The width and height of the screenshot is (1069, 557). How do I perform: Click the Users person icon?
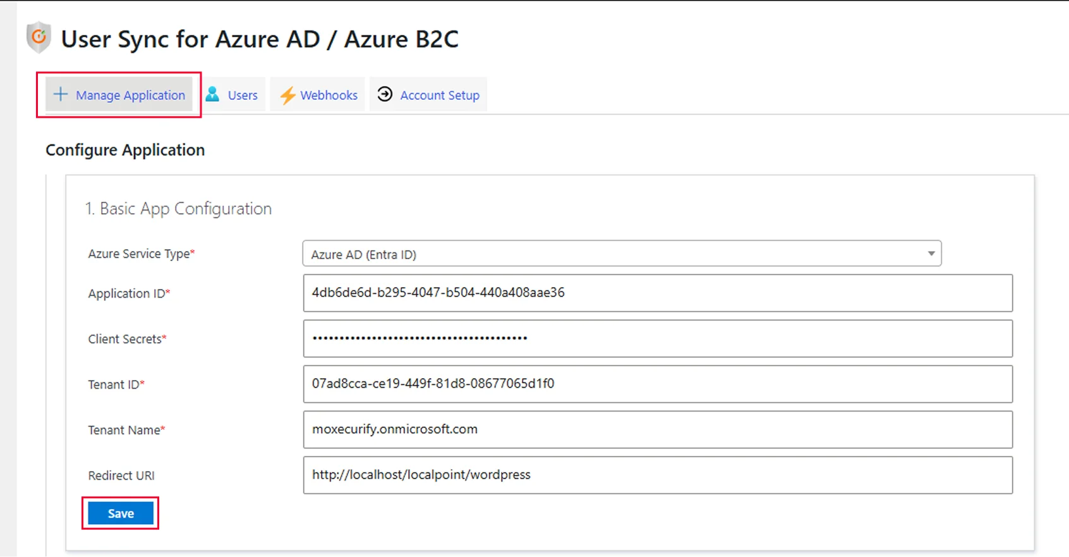(x=213, y=94)
